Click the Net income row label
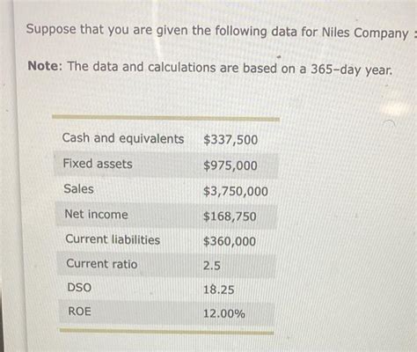The height and width of the screenshot is (352, 417). (x=96, y=214)
